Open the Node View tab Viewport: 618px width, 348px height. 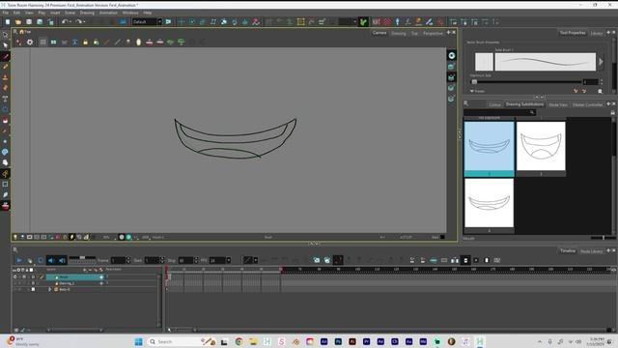click(558, 104)
